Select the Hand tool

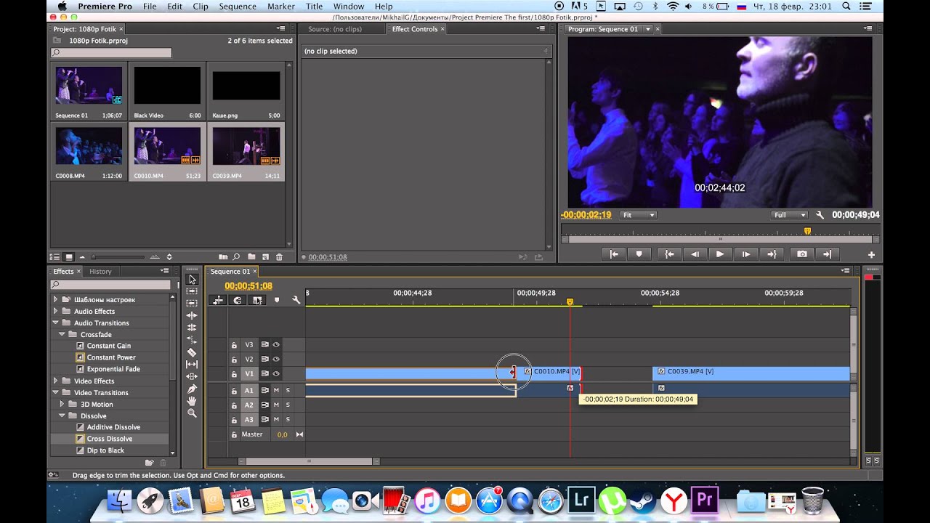[192, 401]
